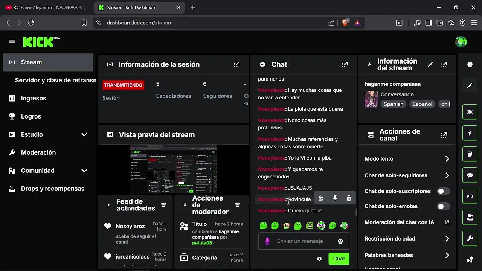Reply to the Advincula chat message
Viewport: 482px width, 271px height.
click(x=321, y=198)
